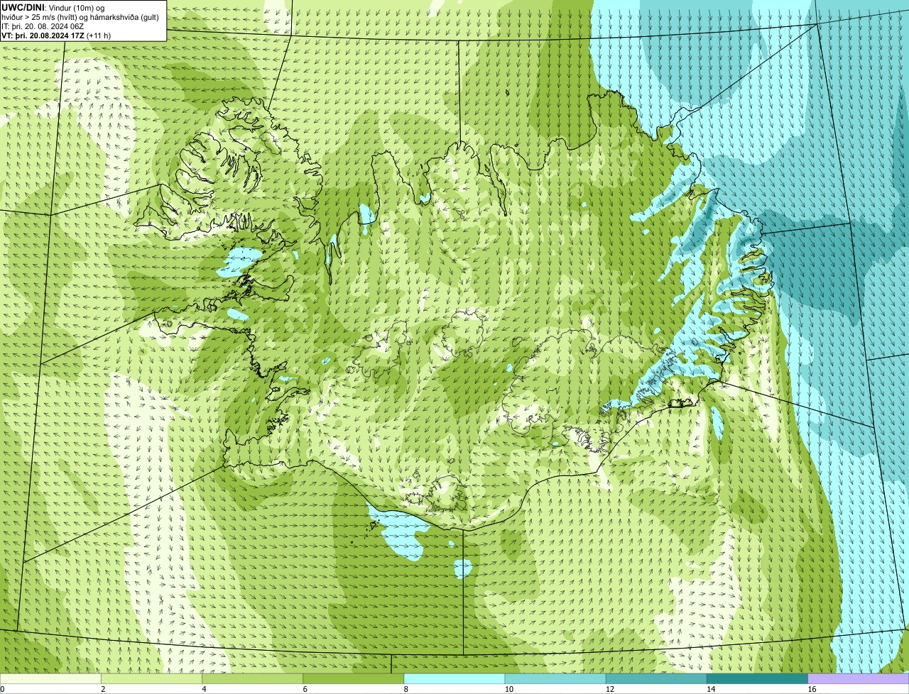
Task: Click the legend tick label "4"
Action: tap(204, 689)
